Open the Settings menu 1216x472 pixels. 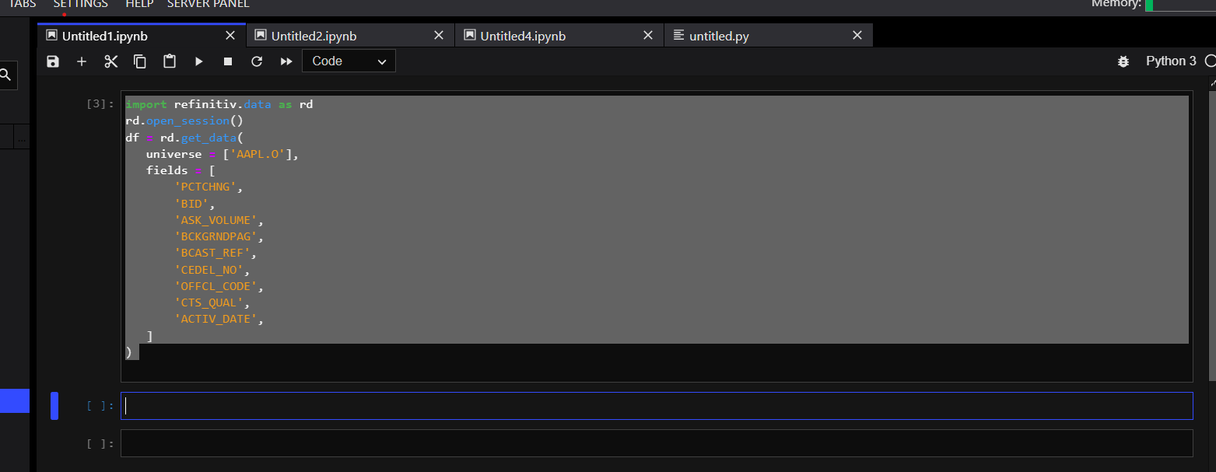pyautogui.click(x=81, y=4)
